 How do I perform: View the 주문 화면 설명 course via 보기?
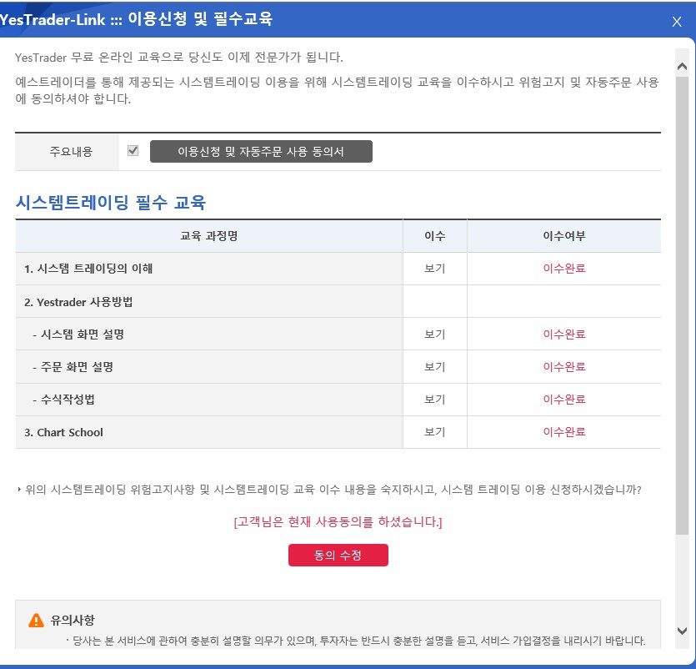click(434, 366)
